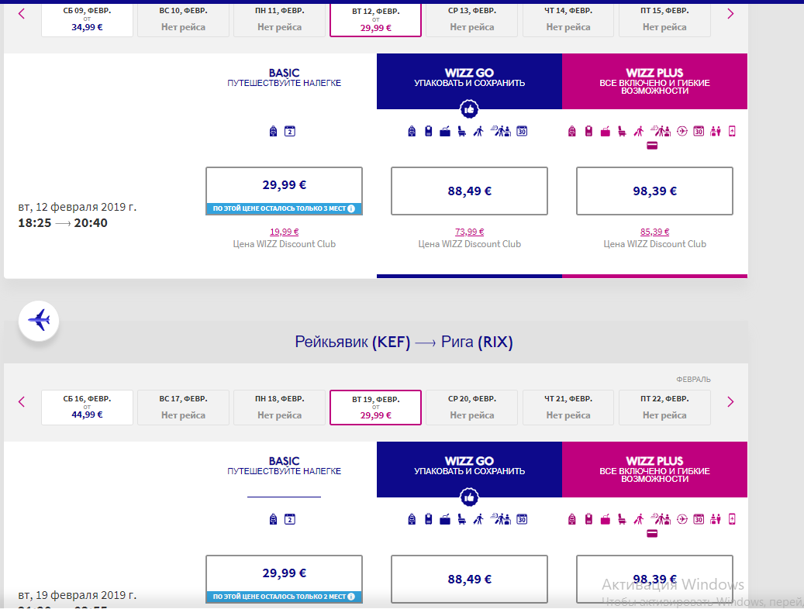
Task: Click WIZZ GO seat selection icon, 12 февраля flight
Action: tap(461, 131)
